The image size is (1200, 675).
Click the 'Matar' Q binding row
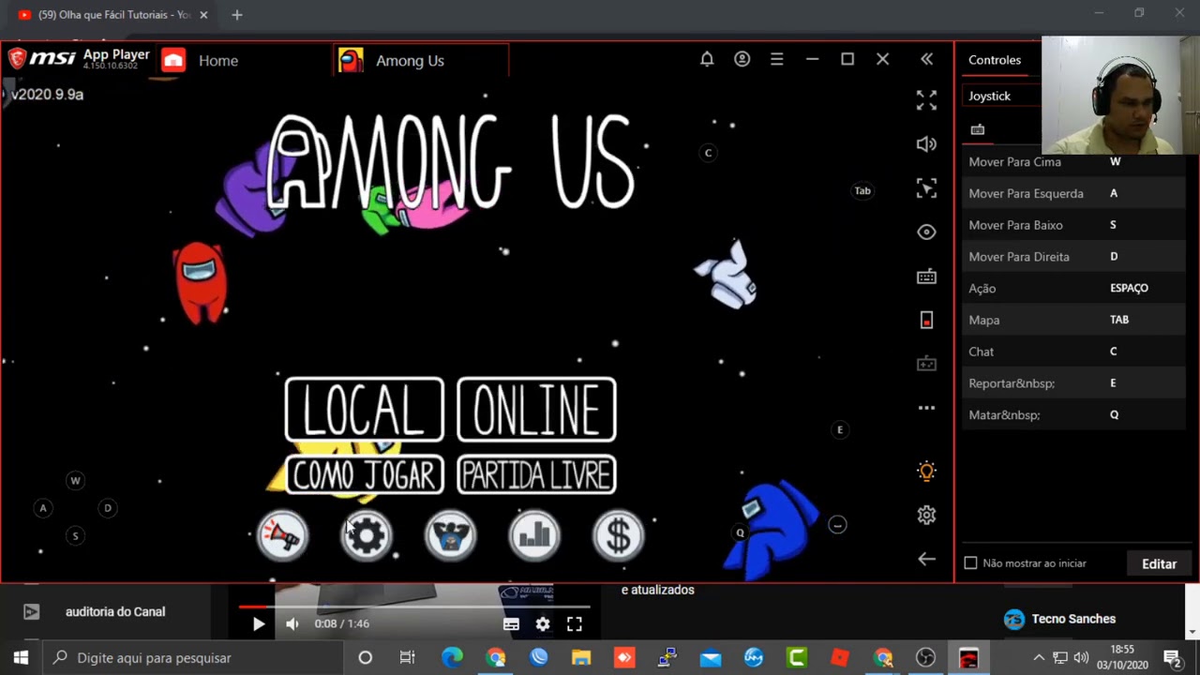click(x=1074, y=414)
